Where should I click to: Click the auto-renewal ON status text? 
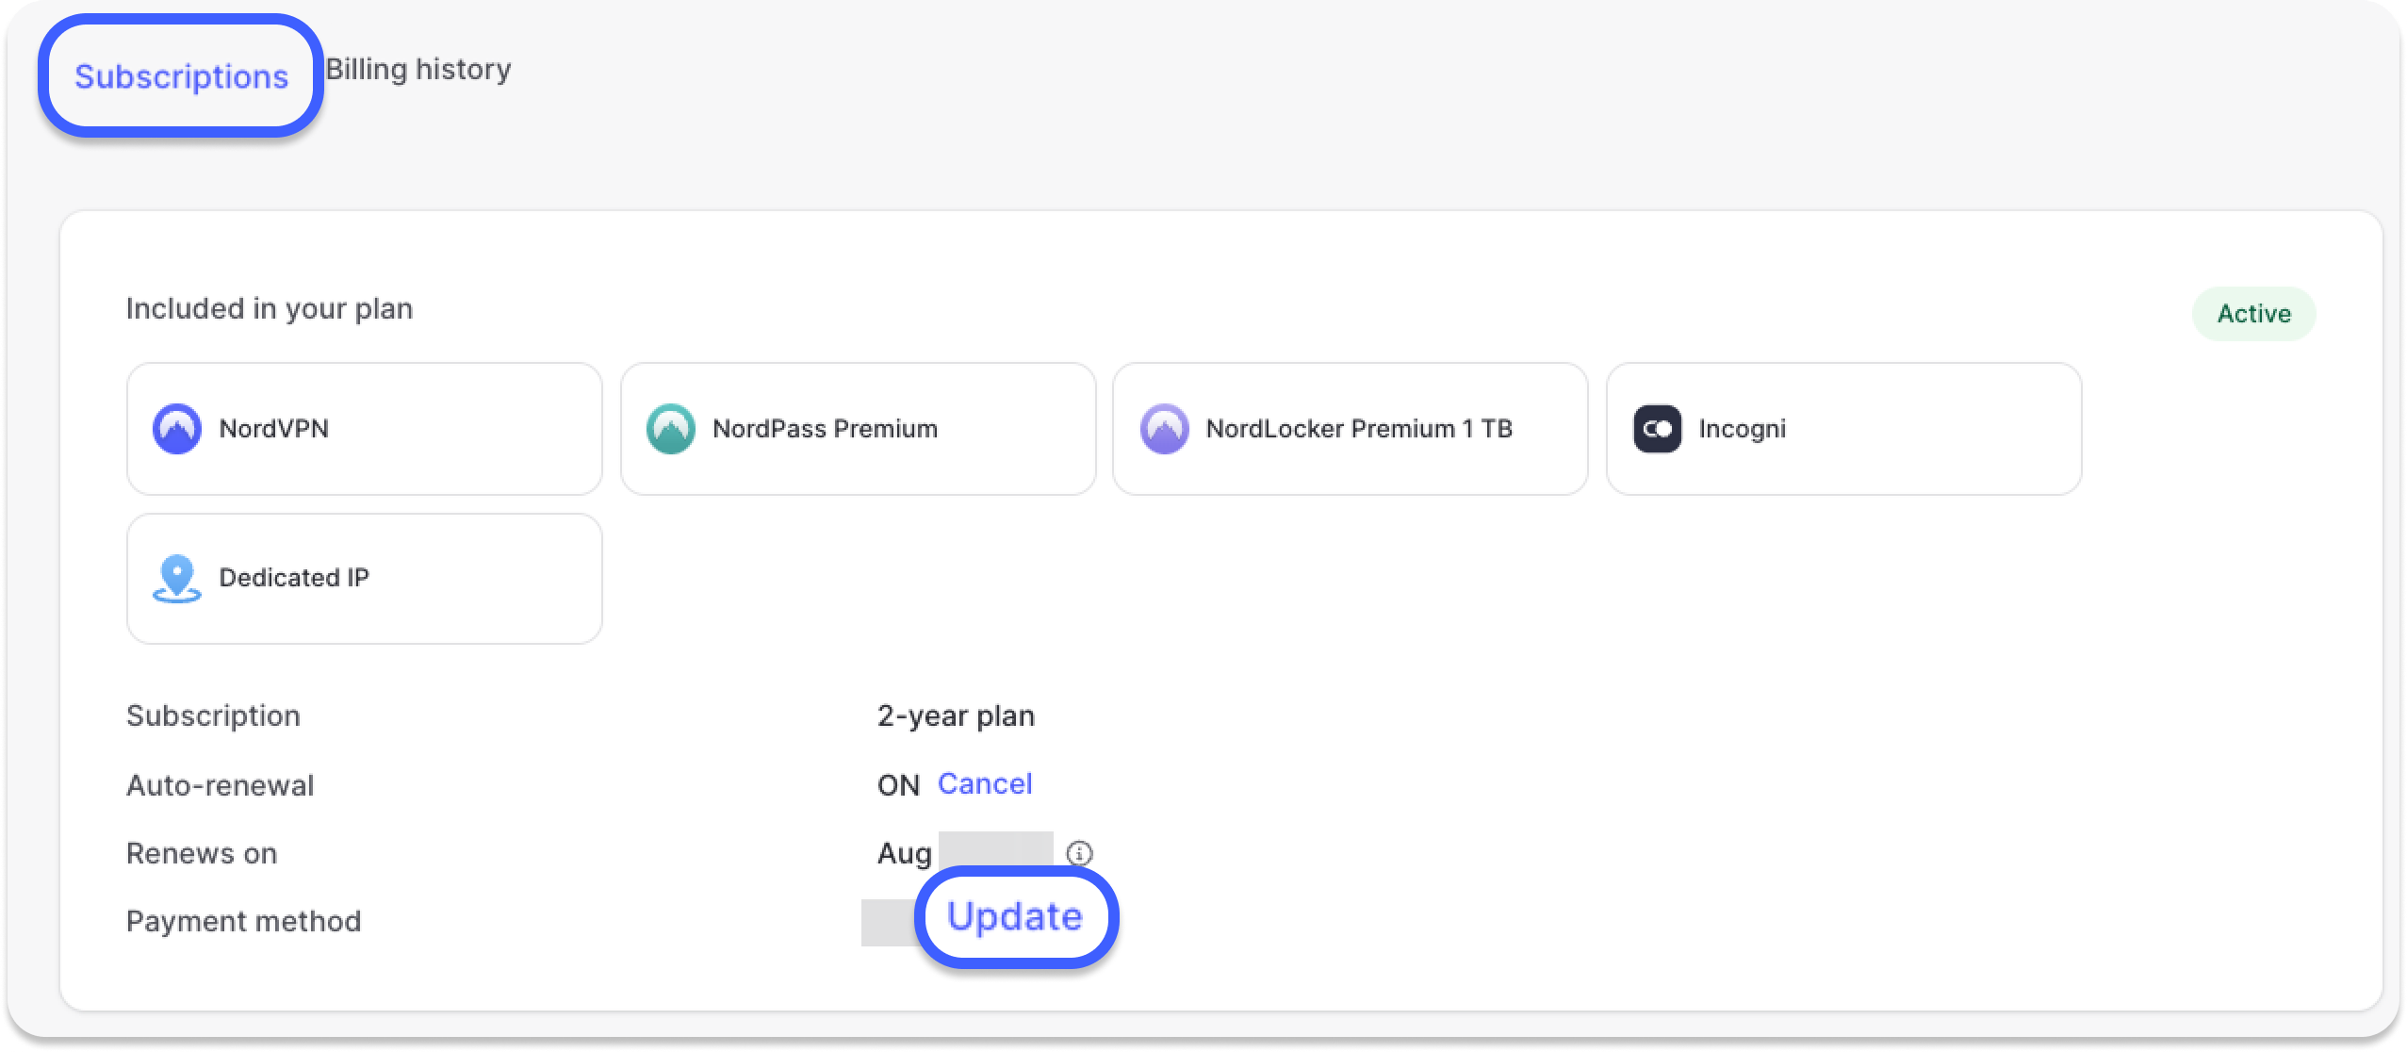point(898,785)
